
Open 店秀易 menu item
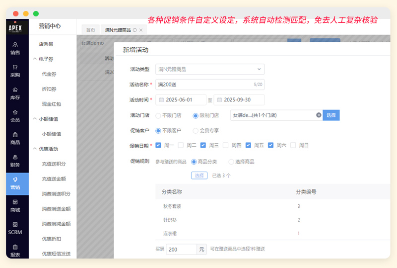click(46, 44)
